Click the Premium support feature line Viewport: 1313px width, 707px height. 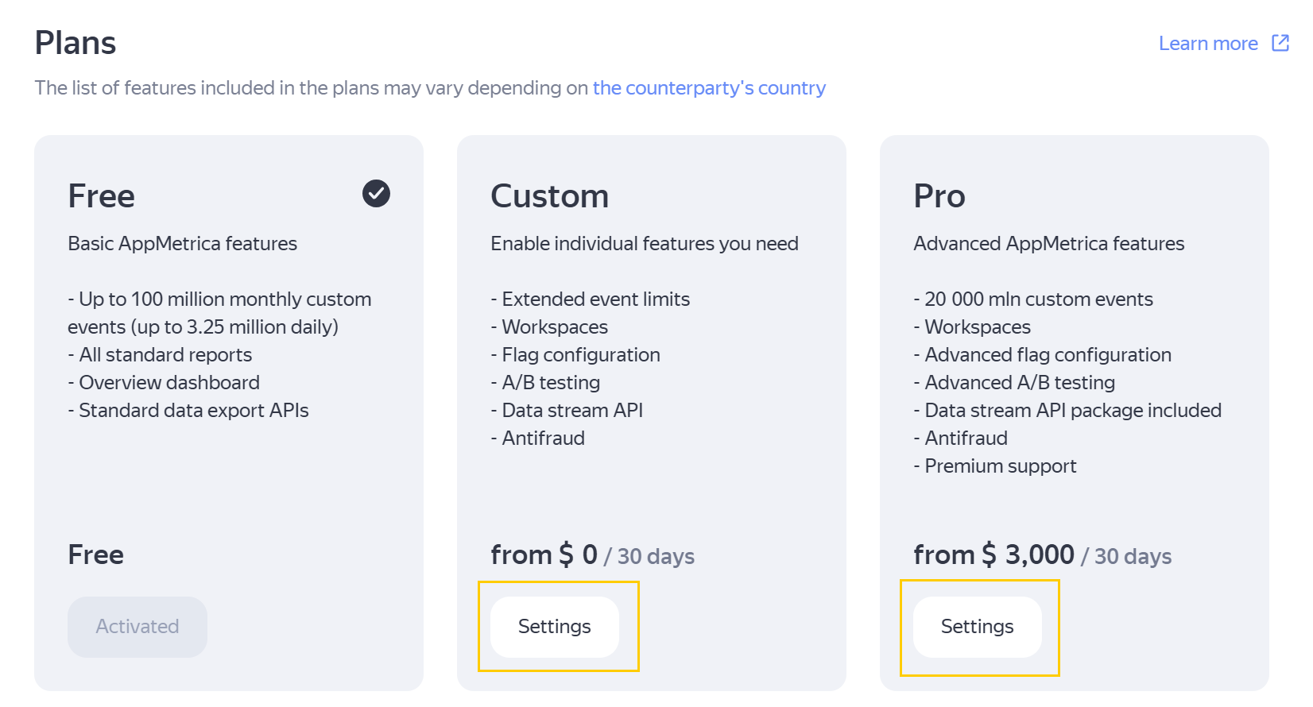1000,466
